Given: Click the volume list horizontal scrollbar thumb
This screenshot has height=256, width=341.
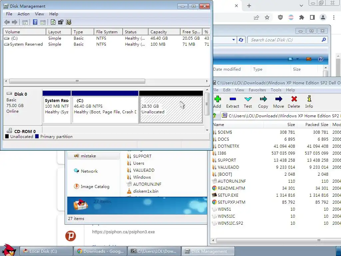Looking at the screenshot, I should 77,81.
